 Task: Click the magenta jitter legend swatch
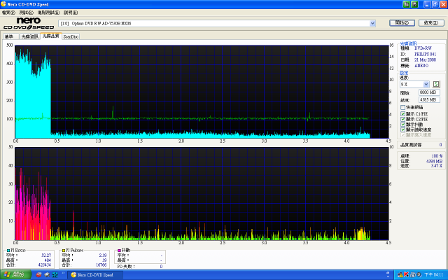[120, 251]
